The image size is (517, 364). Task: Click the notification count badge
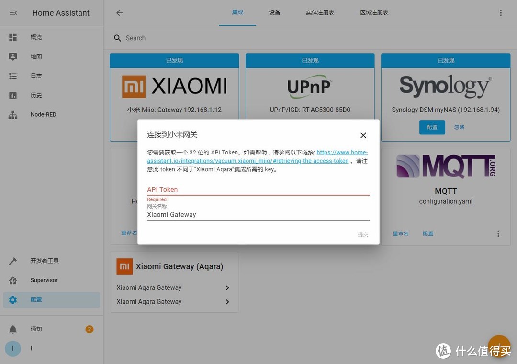point(90,329)
